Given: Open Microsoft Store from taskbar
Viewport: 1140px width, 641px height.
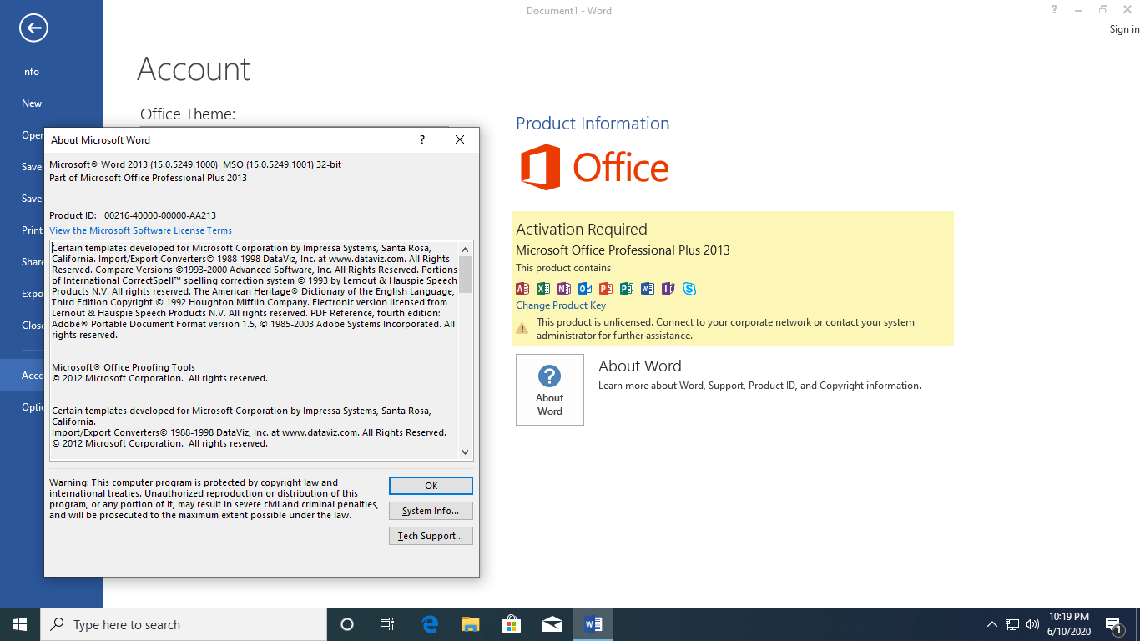Looking at the screenshot, I should [511, 624].
